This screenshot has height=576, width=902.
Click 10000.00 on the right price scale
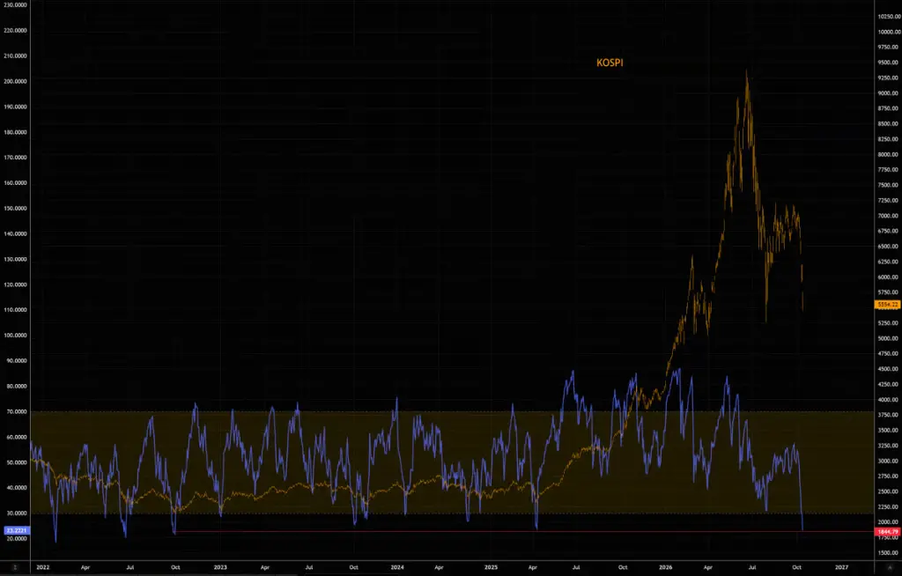click(x=888, y=33)
